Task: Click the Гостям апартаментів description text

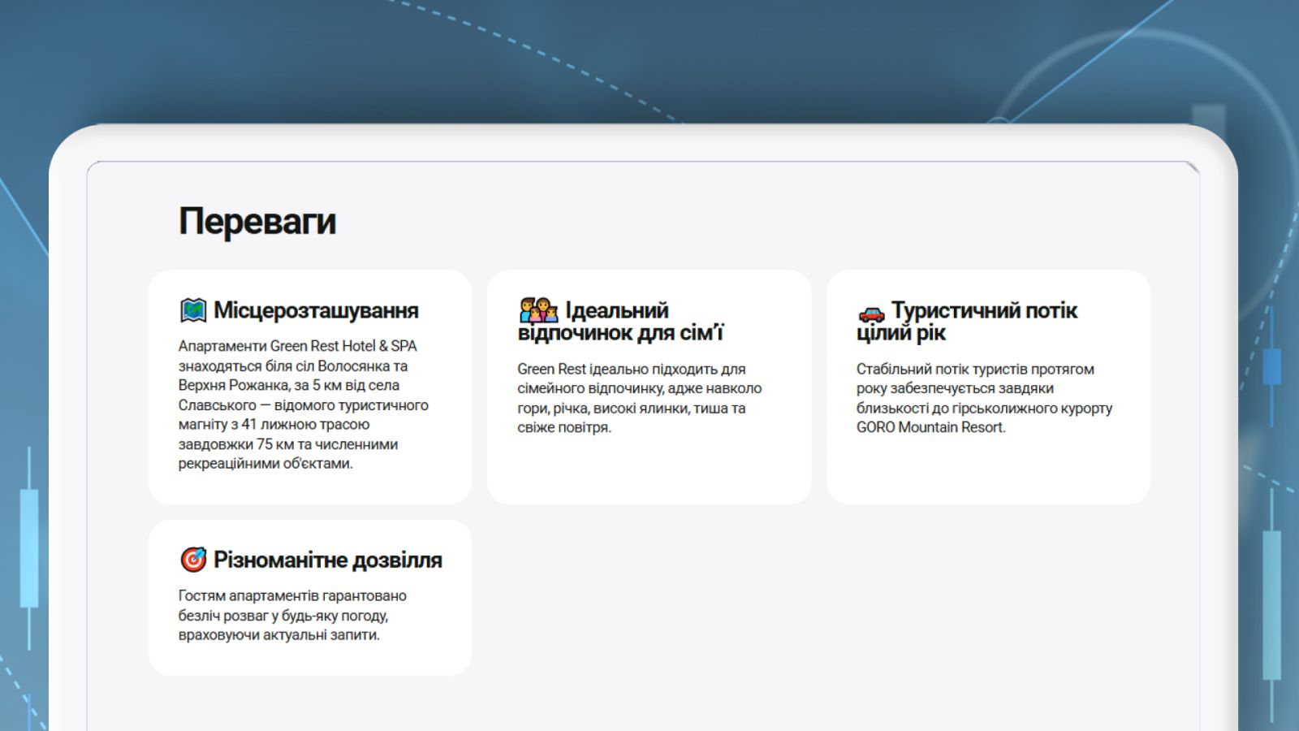Action: pos(292,615)
